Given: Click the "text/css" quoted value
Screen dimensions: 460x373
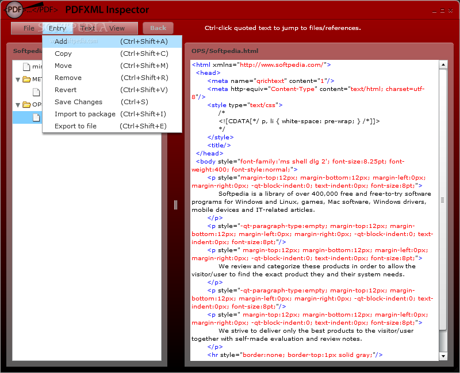Looking at the screenshot, I should 262,105.
